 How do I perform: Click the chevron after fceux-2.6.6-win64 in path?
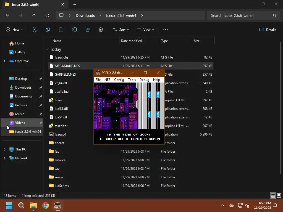coord(142,15)
